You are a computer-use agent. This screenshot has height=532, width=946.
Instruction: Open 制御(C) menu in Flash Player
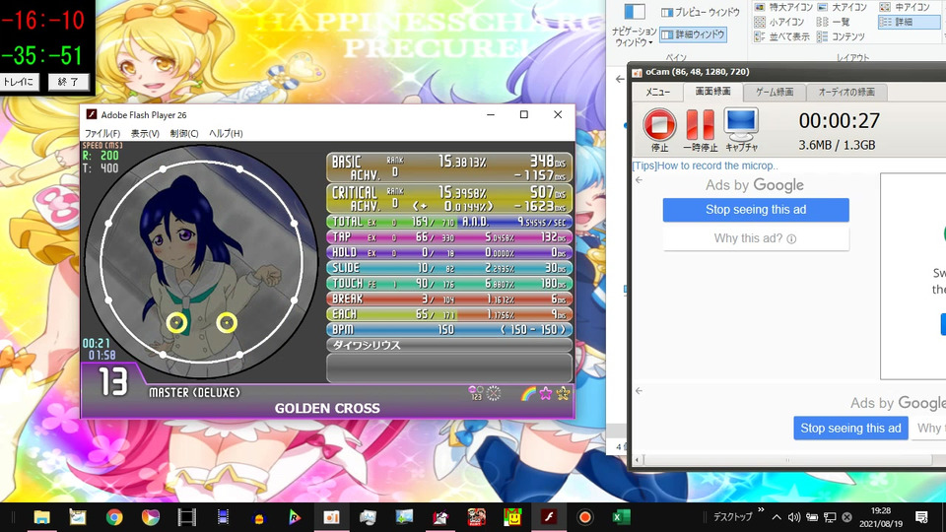tap(184, 133)
